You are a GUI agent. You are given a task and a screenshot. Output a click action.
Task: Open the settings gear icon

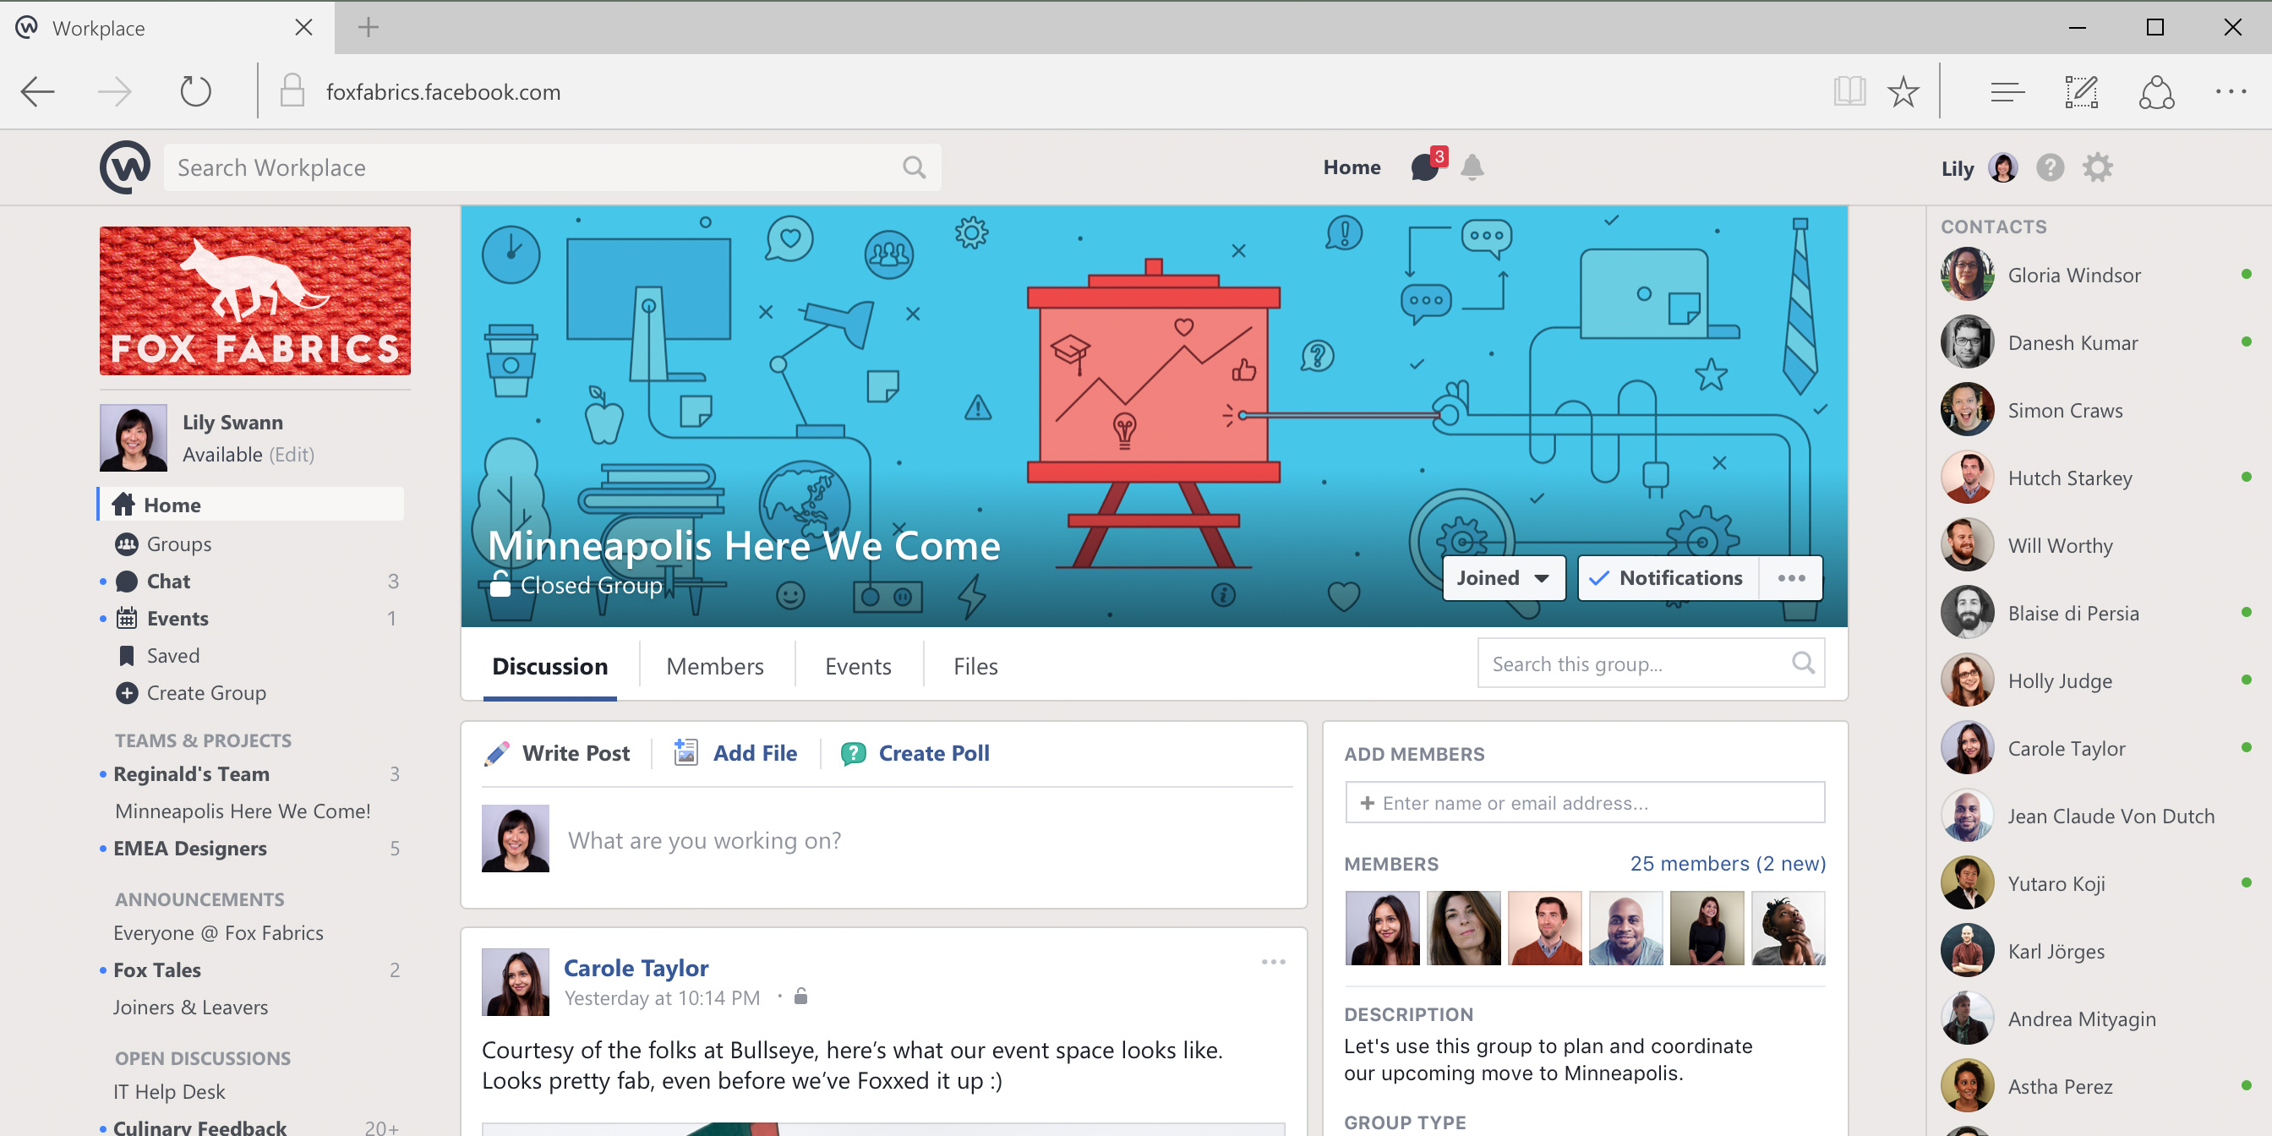pyautogui.click(x=2097, y=167)
